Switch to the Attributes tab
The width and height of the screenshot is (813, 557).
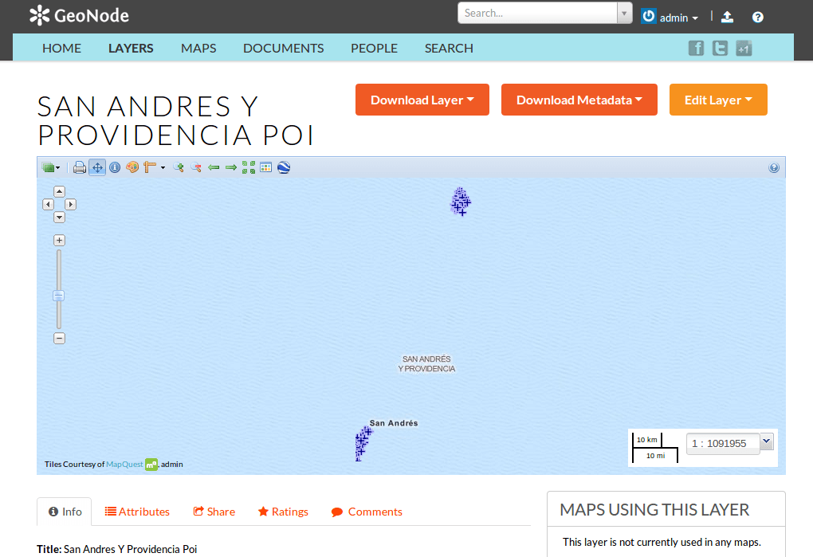click(137, 512)
